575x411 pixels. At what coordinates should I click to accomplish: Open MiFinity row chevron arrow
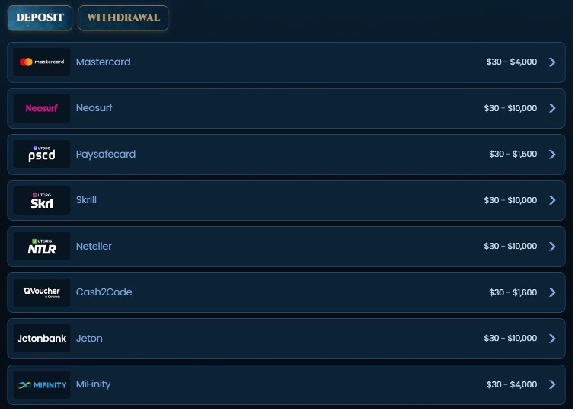coord(552,384)
